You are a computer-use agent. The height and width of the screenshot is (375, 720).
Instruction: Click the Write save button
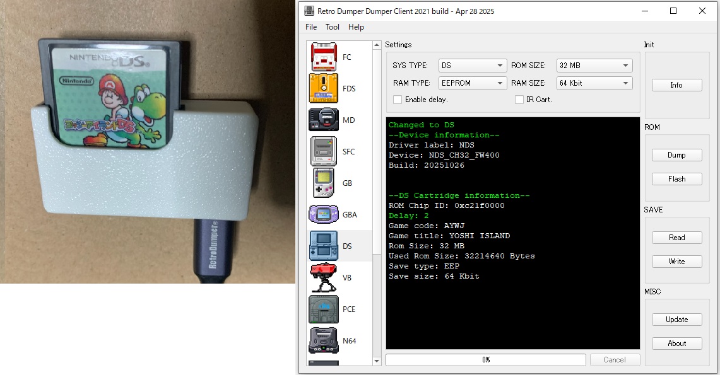click(676, 262)
